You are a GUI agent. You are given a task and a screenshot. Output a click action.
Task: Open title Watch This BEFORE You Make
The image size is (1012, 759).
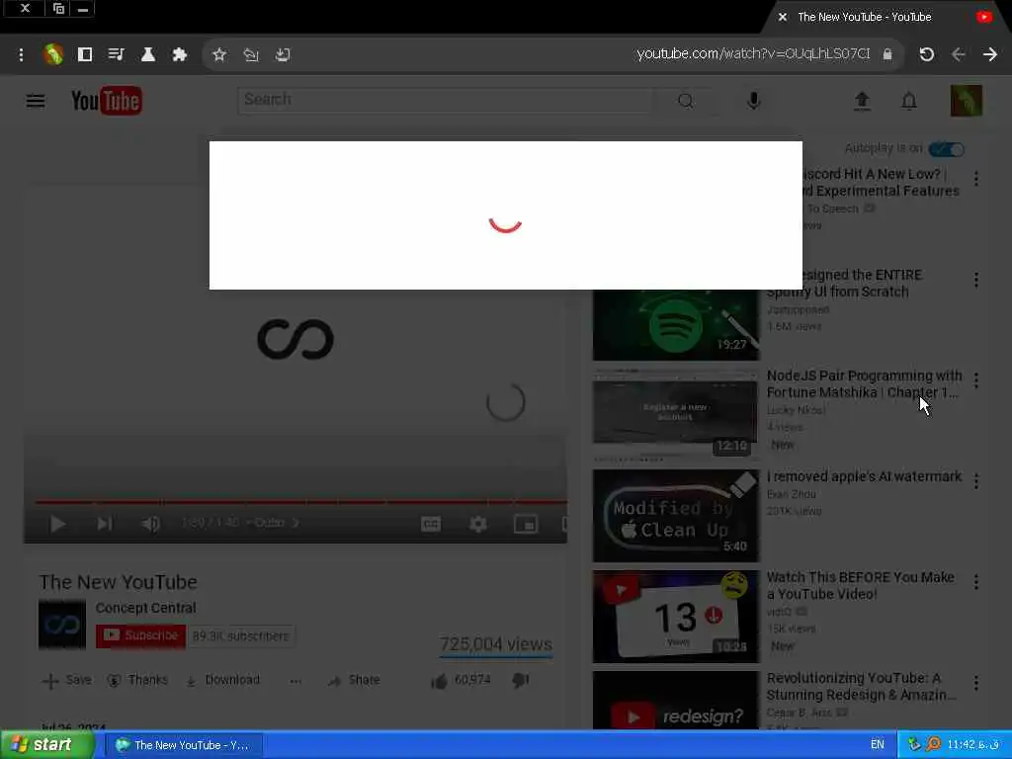[861, 585]
